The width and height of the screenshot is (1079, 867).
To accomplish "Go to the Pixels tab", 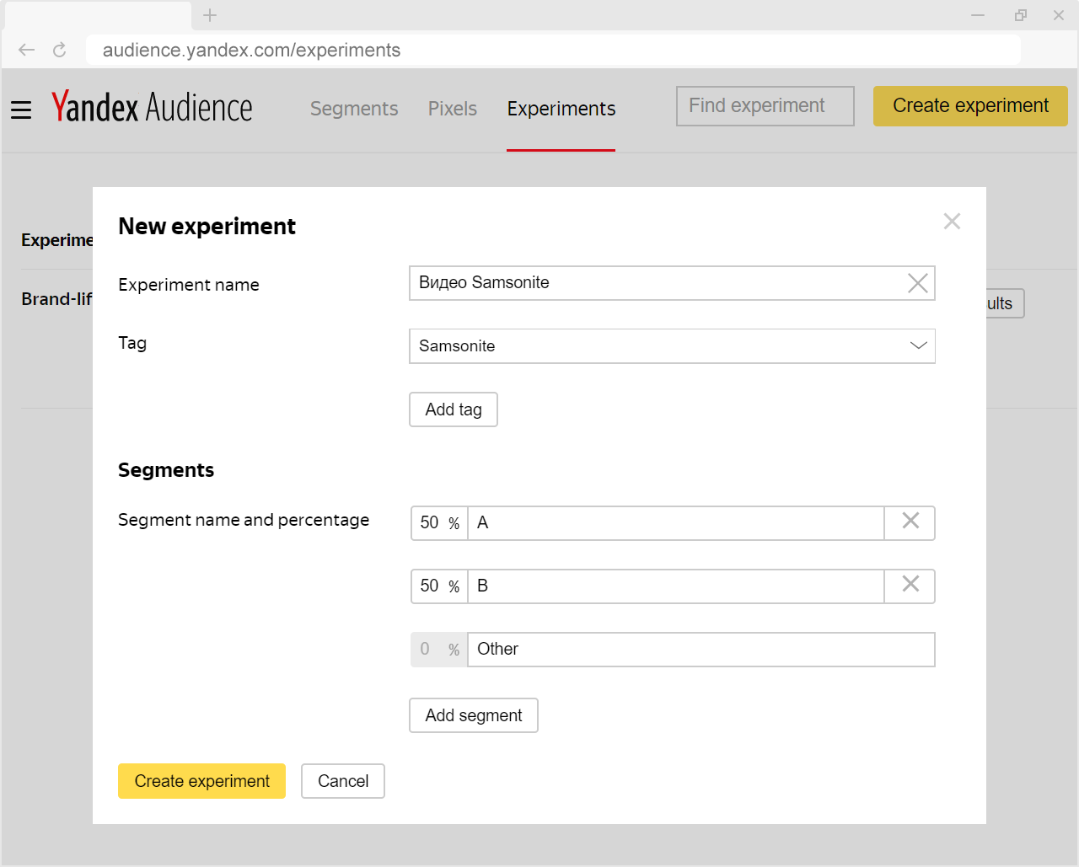I will (453, 109).
